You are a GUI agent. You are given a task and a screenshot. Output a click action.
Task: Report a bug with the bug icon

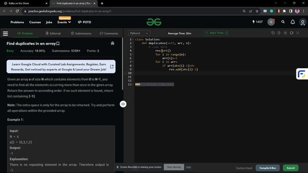point(113,43)
